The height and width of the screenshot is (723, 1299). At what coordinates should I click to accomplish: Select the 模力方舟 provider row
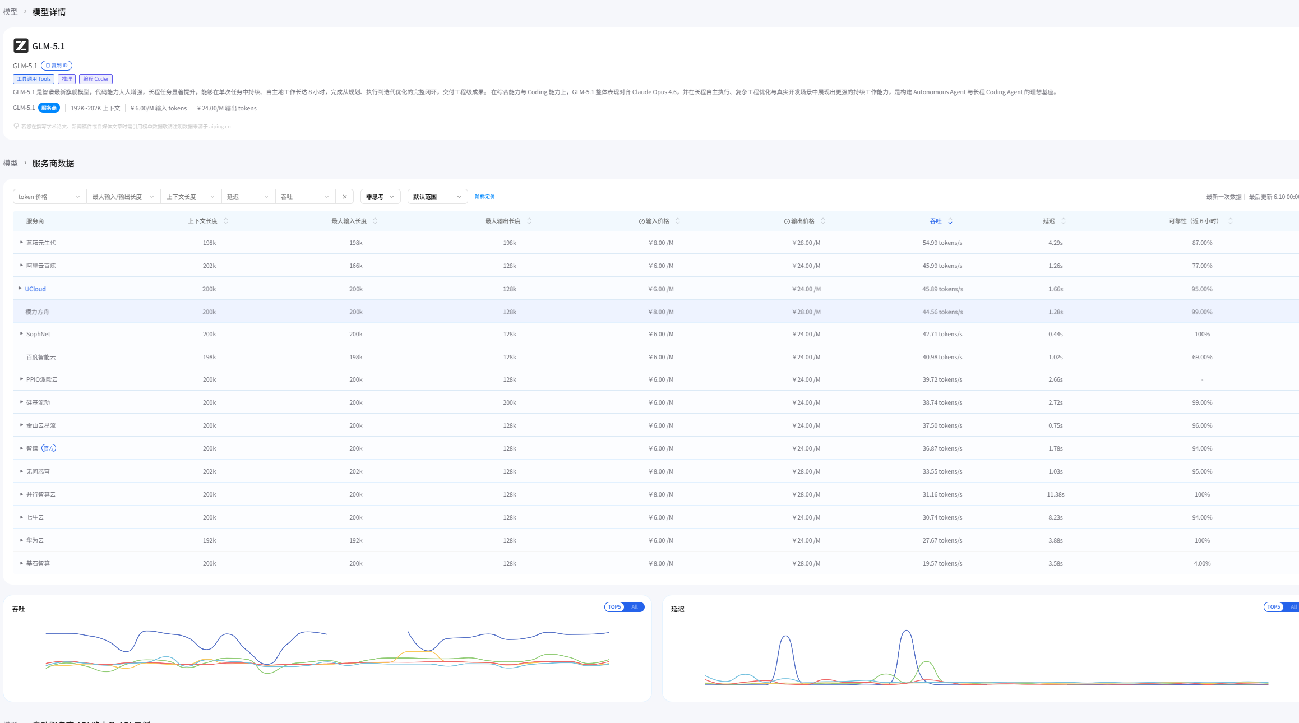(656, 312)
